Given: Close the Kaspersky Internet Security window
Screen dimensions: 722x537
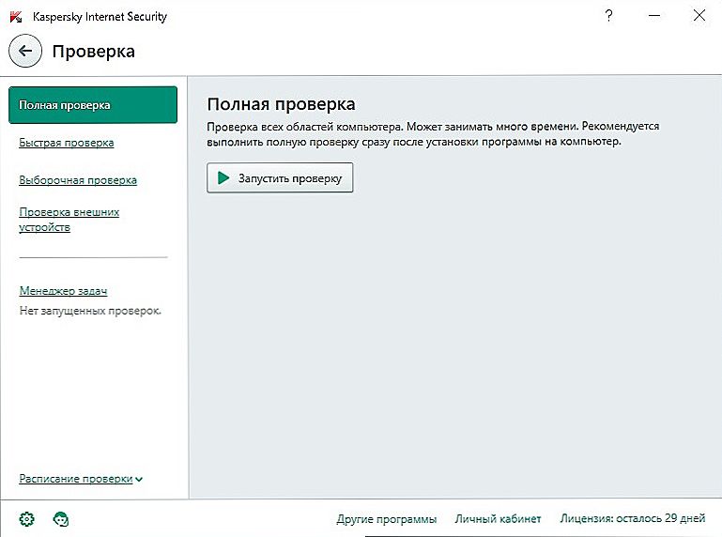Looking at the screenshot, I should [699, 15].
